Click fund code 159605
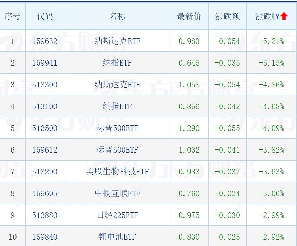Image resolution: width=297 pixels, height=246 pixels. 45,194
